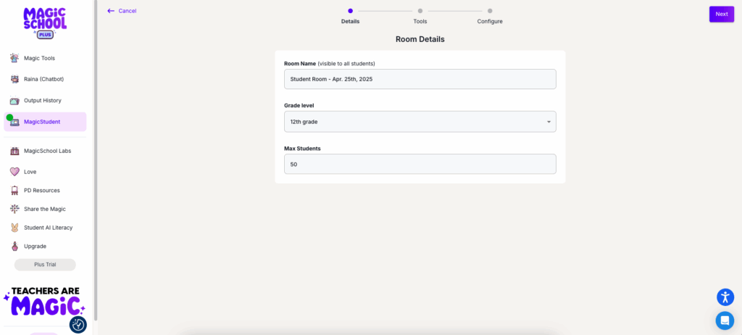This screenshot has height=335, width=742.
Task: Click the MagicStudent laptop icon
Action: point(14,122)
